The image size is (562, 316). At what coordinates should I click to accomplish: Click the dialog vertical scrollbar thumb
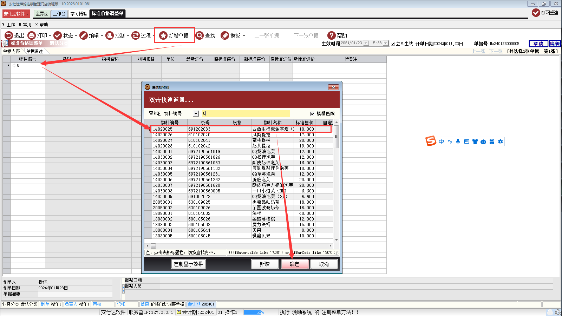coord(336,137)
